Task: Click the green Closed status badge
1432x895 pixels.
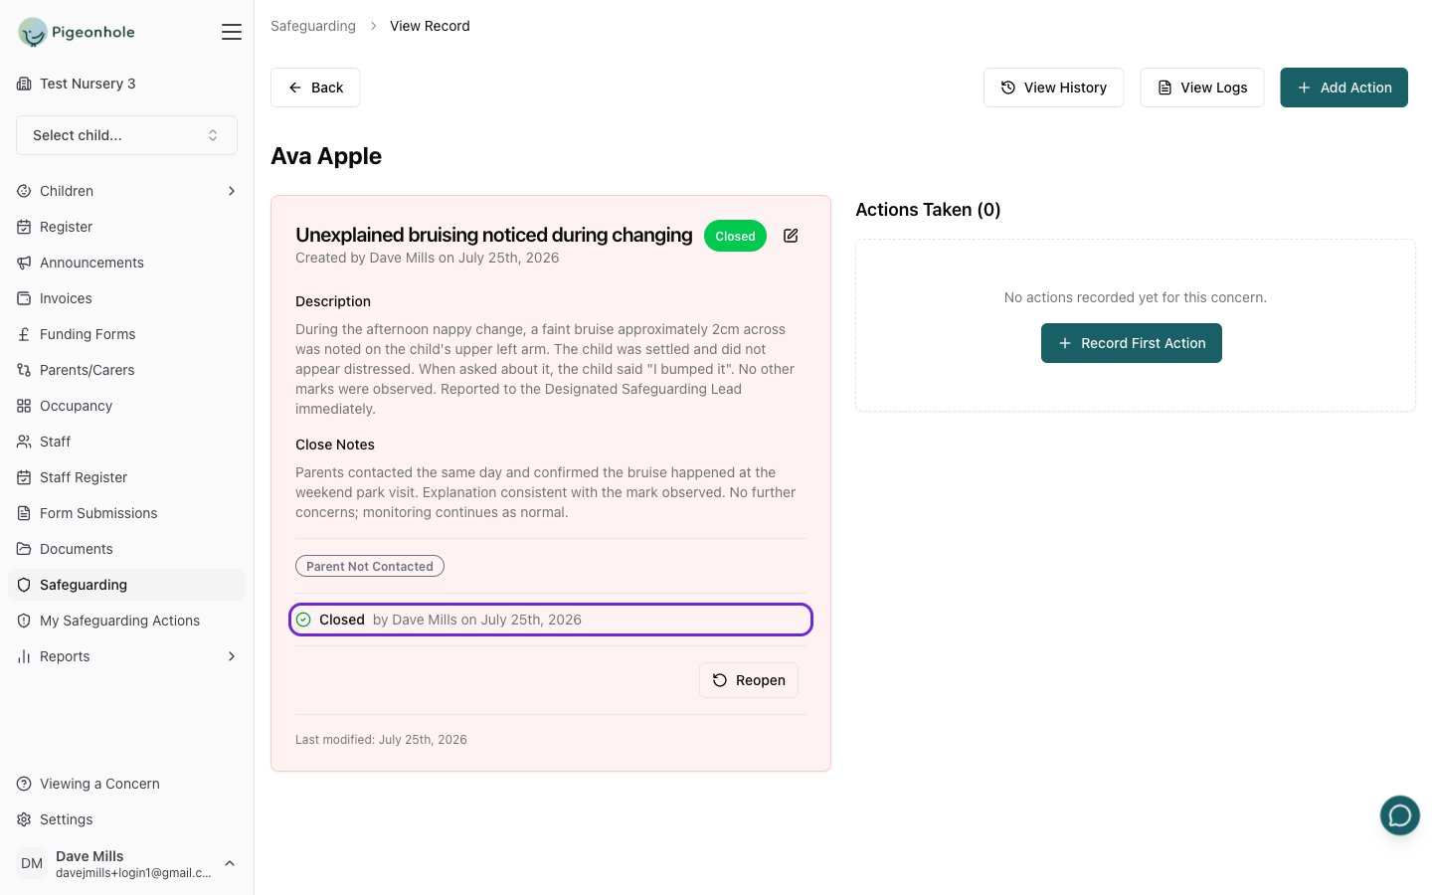Action: coord(735,236)
